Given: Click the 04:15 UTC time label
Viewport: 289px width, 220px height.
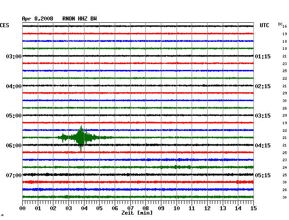Looking at the screenshot, I should (263, 146).
